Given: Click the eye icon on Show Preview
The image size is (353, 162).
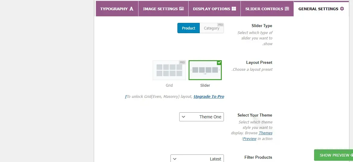Looking at the screenshot, I should point(352,155).
